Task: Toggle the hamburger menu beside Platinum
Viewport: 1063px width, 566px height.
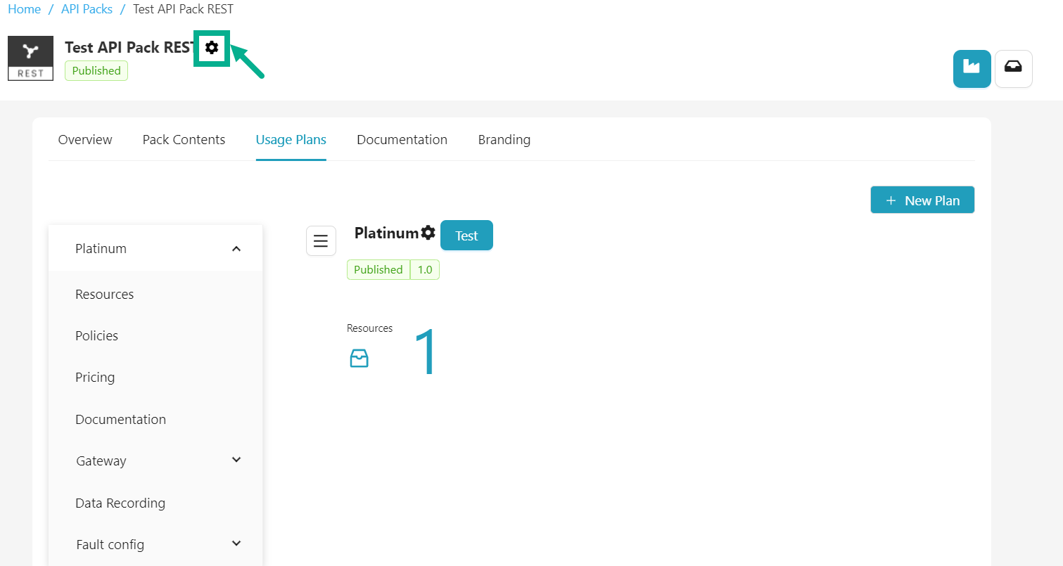Action: [x=321, y=241]
